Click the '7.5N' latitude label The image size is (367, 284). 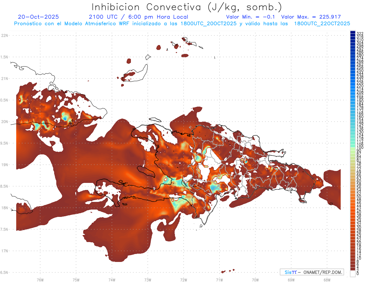5,229
